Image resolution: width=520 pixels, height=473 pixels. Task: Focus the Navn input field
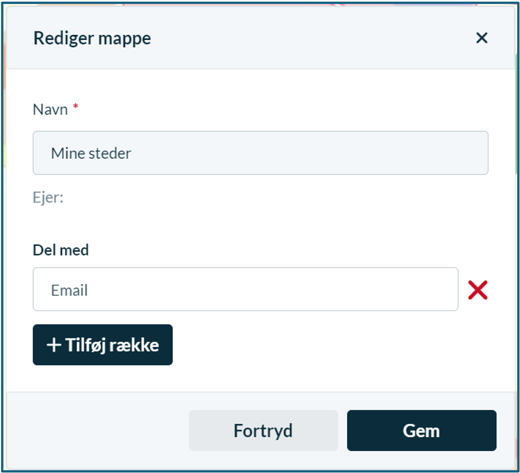point(261,153)
